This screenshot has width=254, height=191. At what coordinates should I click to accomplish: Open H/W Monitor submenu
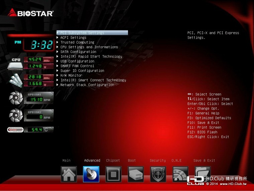71,75
